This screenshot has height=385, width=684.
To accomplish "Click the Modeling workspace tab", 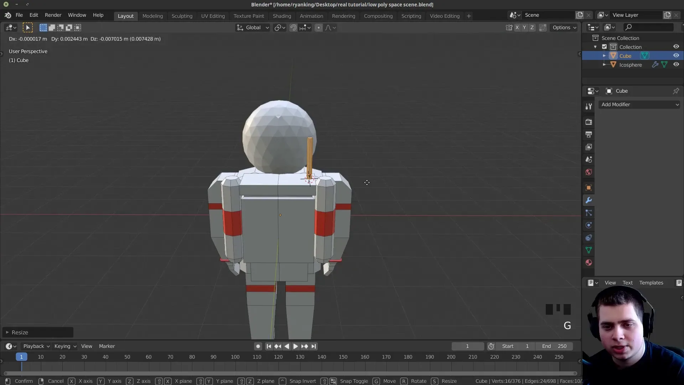I will [152, 16].
